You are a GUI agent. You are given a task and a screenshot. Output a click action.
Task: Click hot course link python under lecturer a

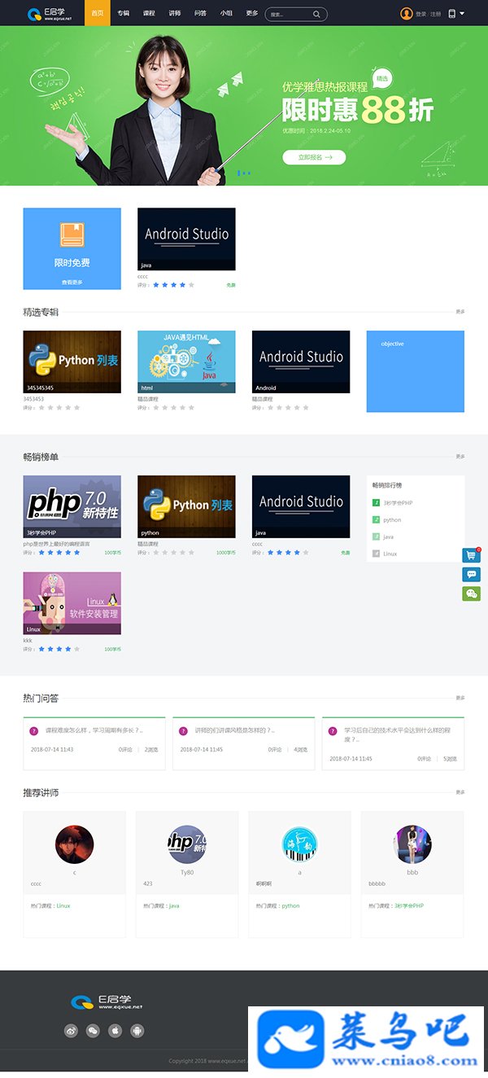tap(290, 905)
